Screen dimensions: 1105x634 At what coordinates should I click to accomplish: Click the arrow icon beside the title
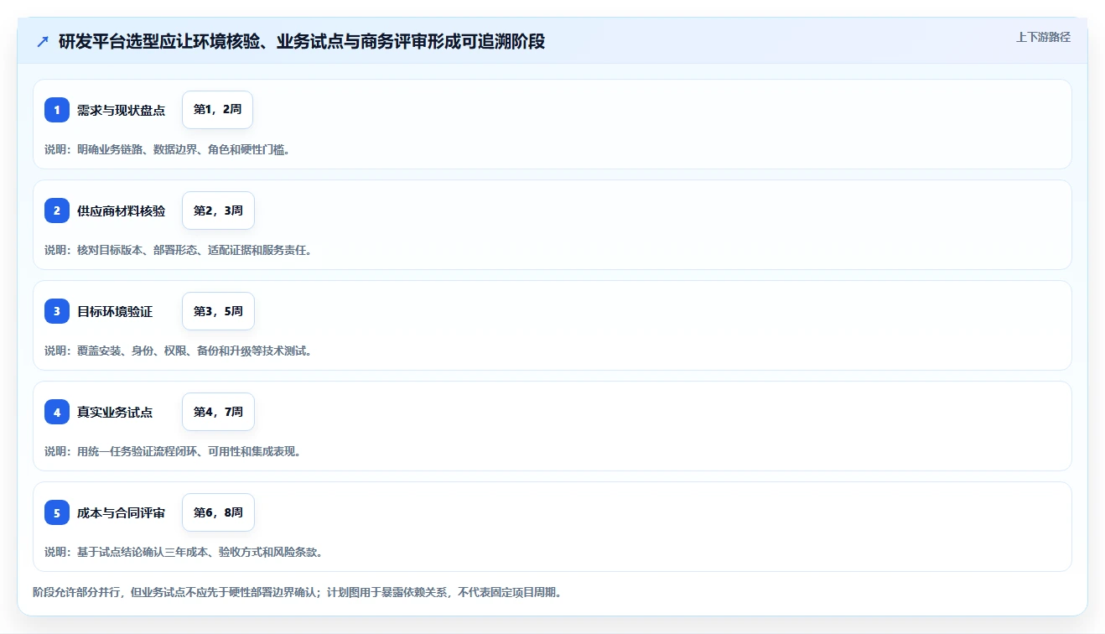[x=43, y=41]
